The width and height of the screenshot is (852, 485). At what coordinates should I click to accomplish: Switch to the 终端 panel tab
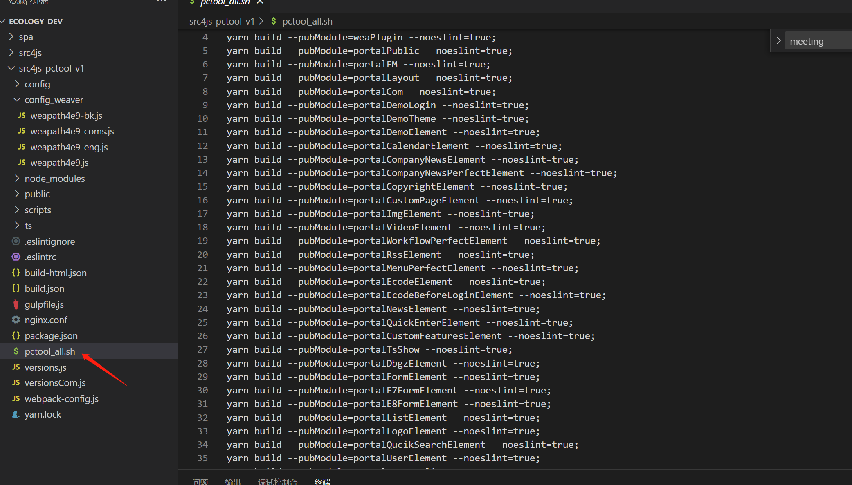pos(322,482)
